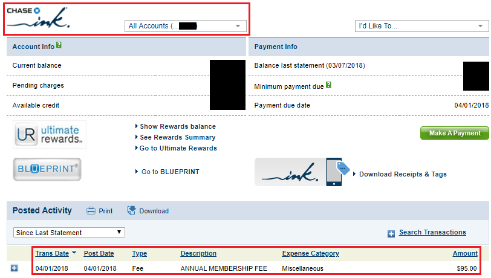Open the All Accounts dropdown
The width and height of the screenshot is (491, 278).
pyautogui.click(x=186, y=26)
